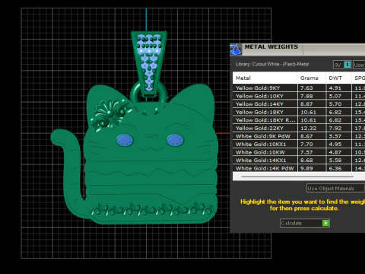Select the Yellow Gold:18KY row

(299, 112)
